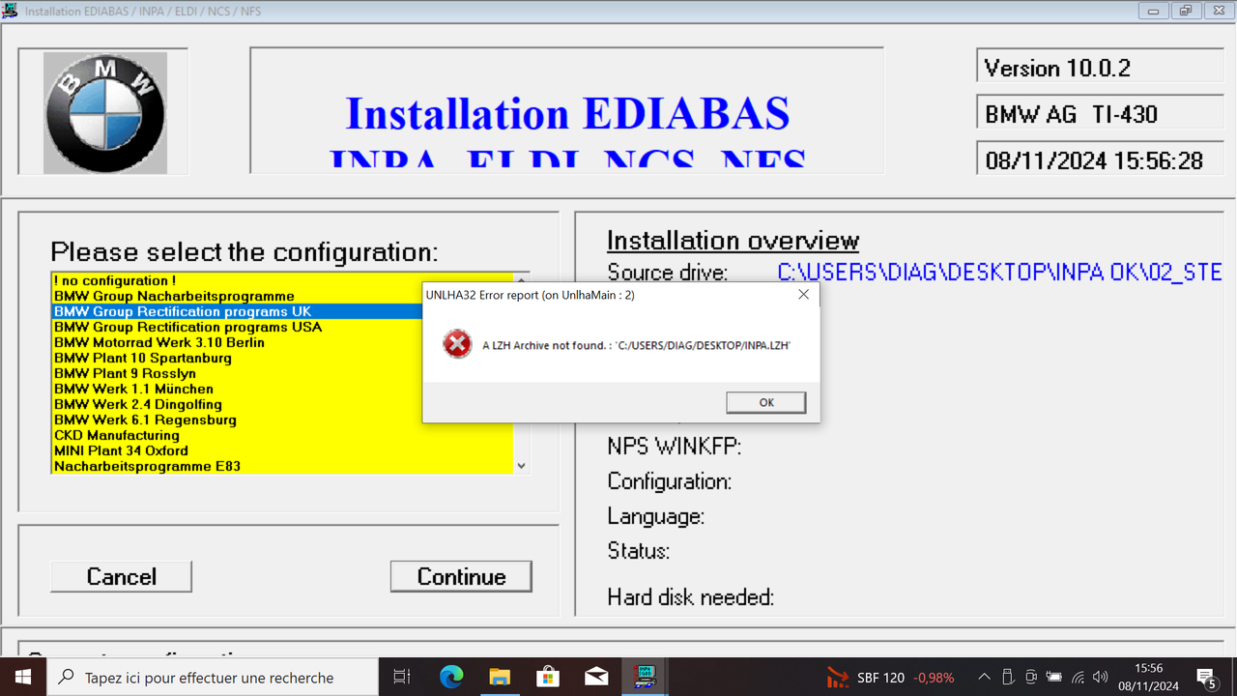Show hidden system tray icons
This screenshot has height=696, width=1237.
984,678
